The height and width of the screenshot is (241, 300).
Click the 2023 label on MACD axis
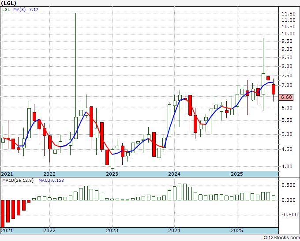click(112, 230)
